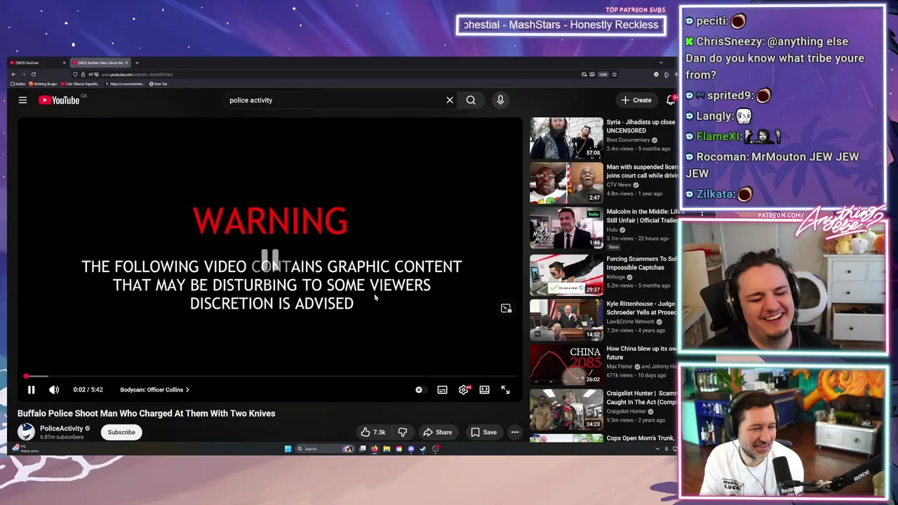Open 'Man with suspended licence' video title
Image resolution: width=898 pixels, height=505 pixels.
click(x=642, y=171)
